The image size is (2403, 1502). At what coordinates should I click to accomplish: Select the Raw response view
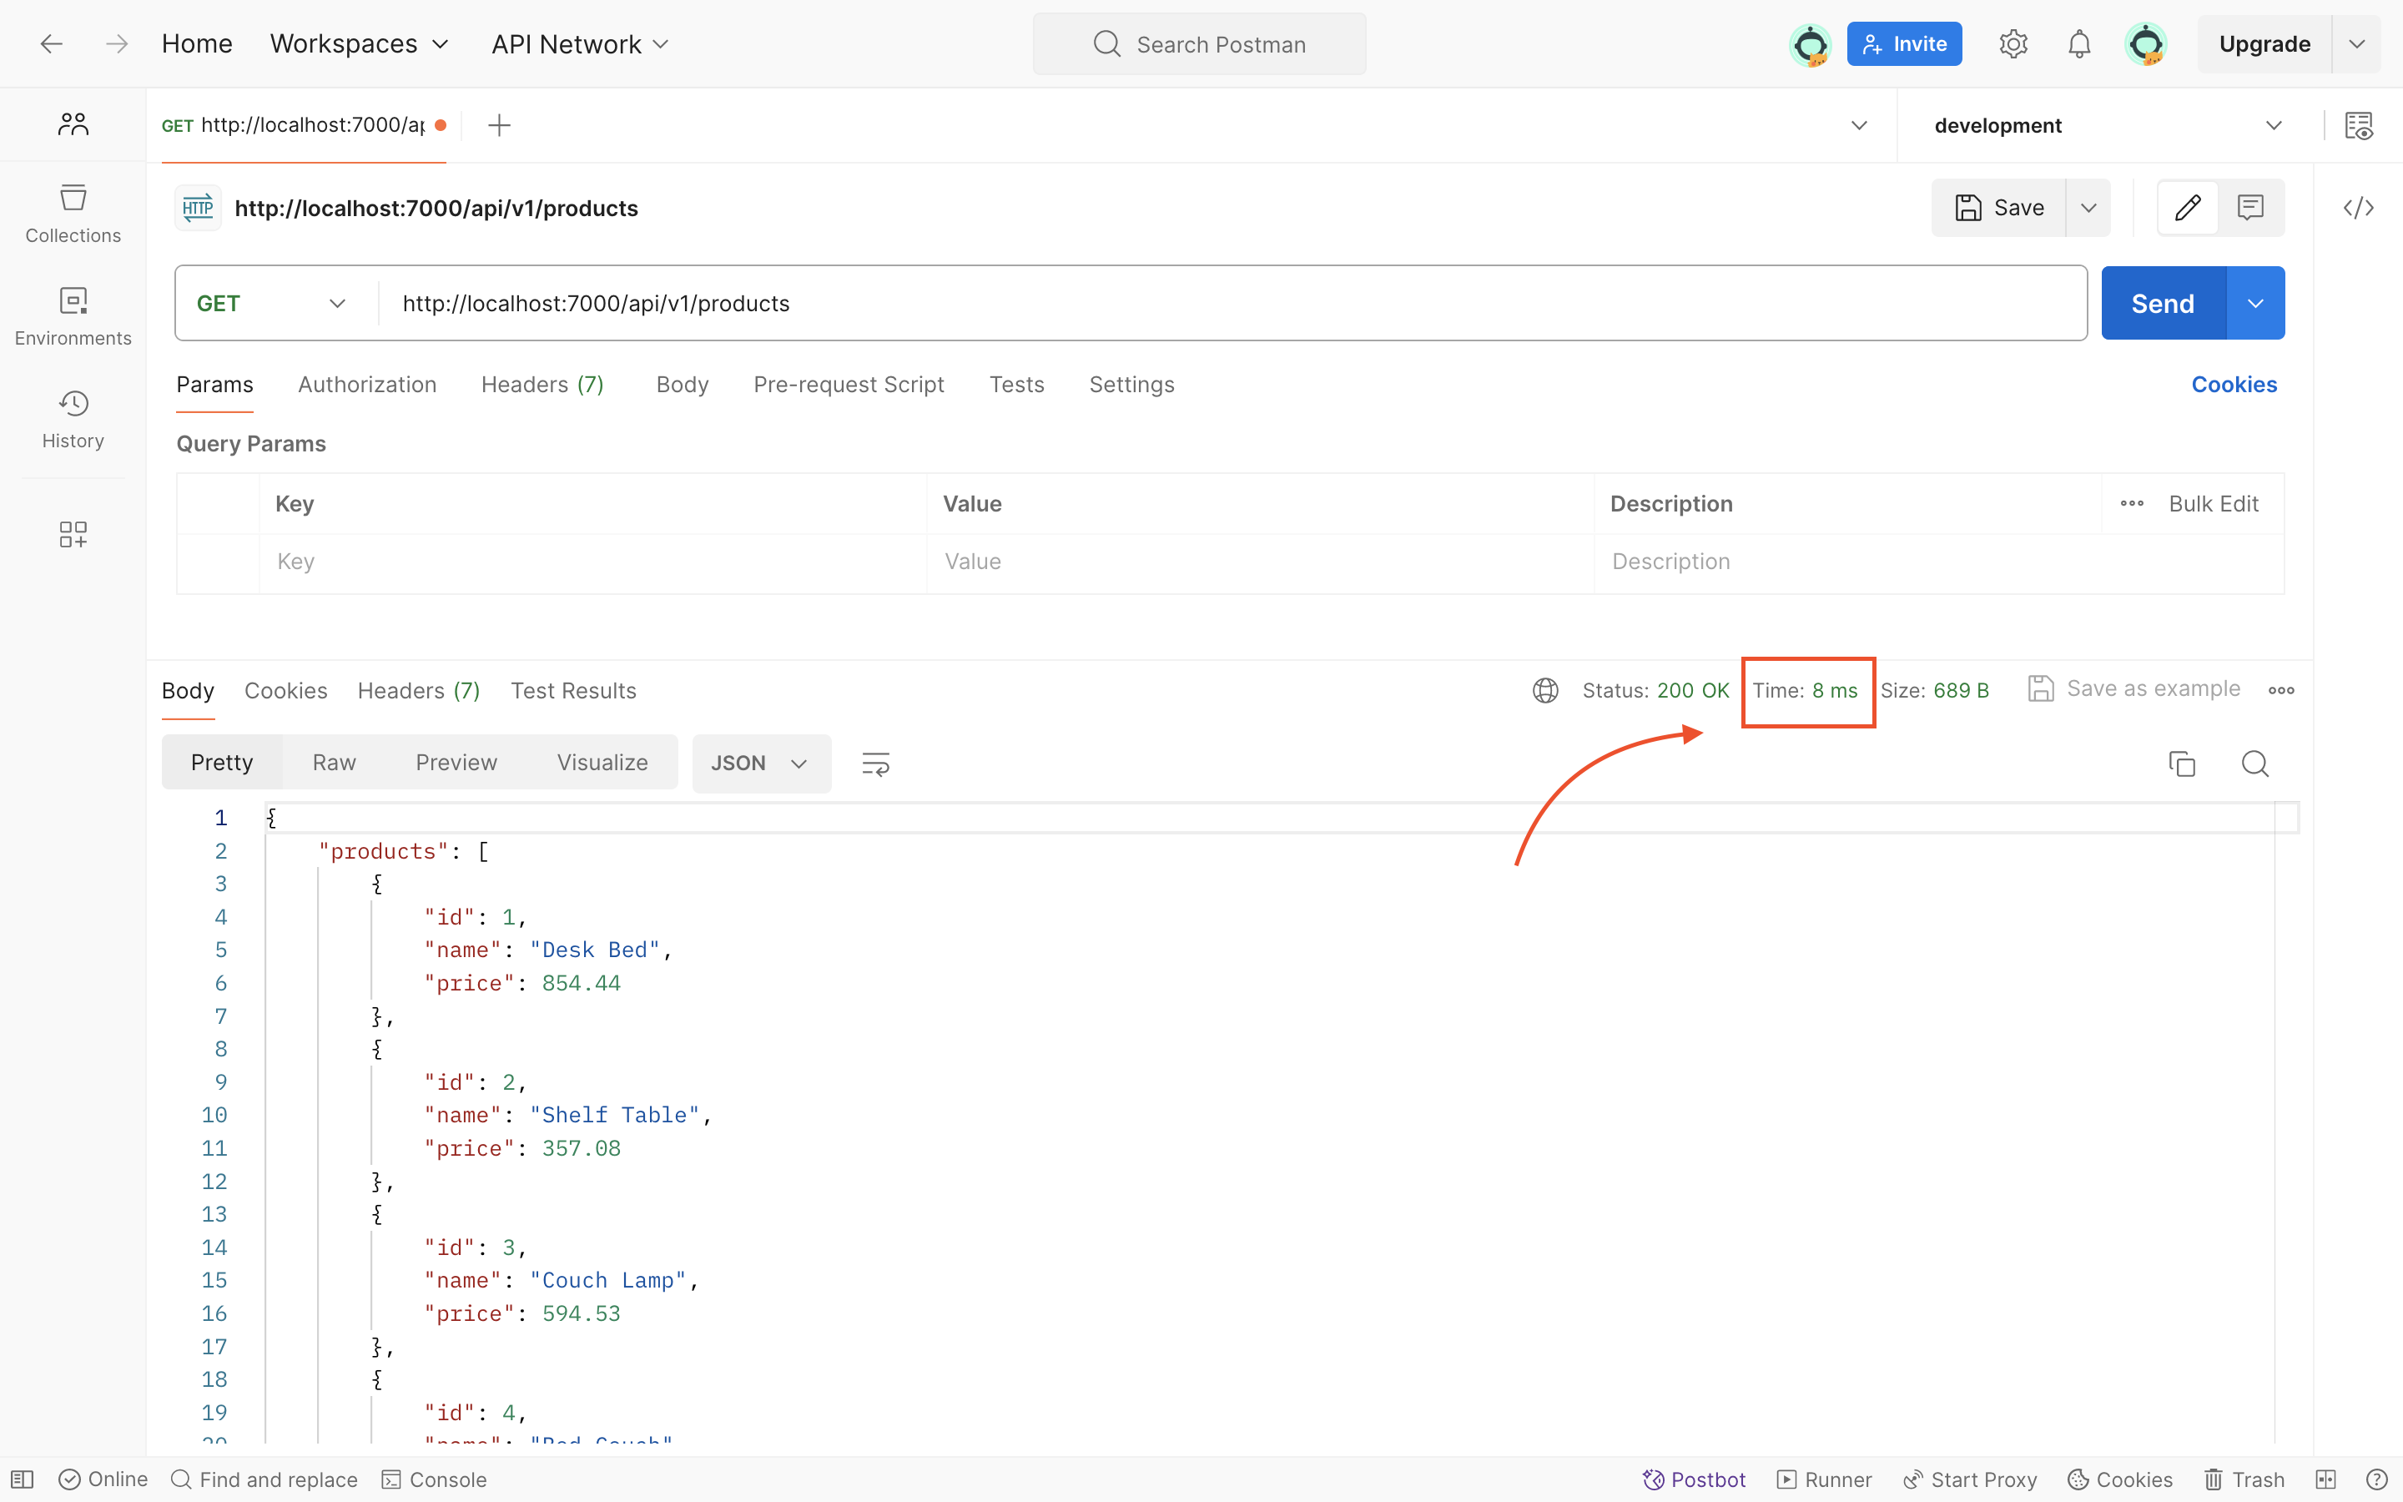click(x=334, y=762)
